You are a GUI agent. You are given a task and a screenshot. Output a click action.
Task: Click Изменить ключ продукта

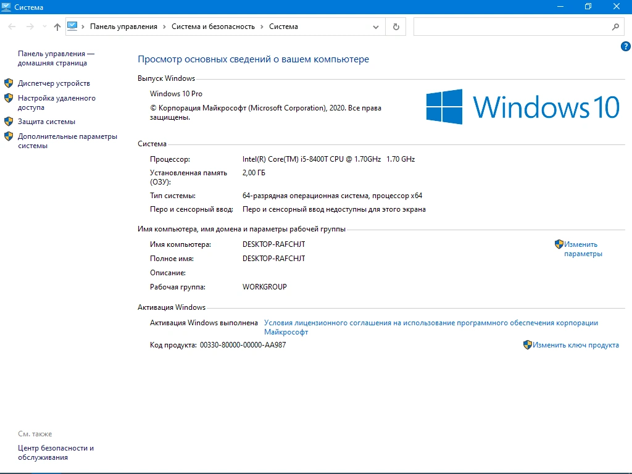(x=576, y=345)
